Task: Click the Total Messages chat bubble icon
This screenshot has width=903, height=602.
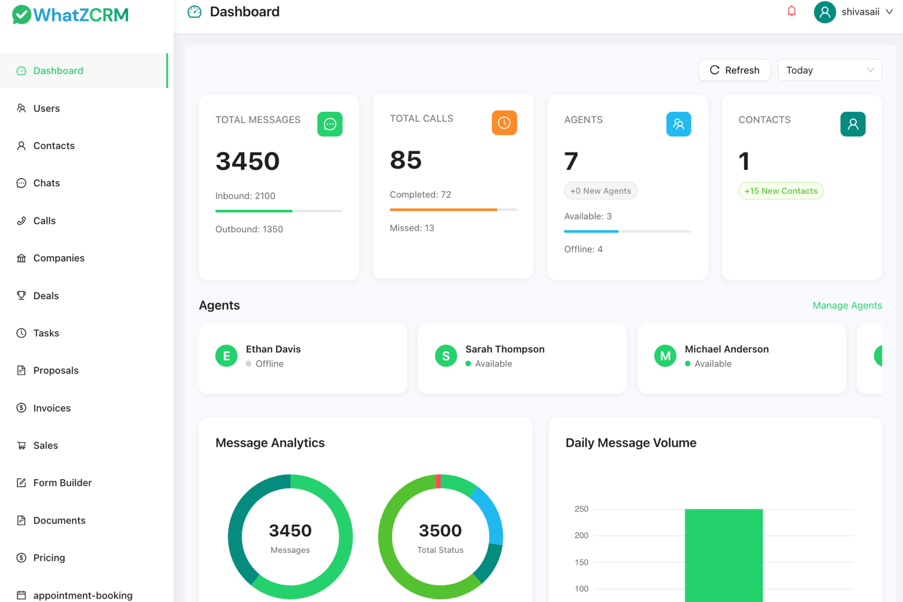Action: coord(330,124)
